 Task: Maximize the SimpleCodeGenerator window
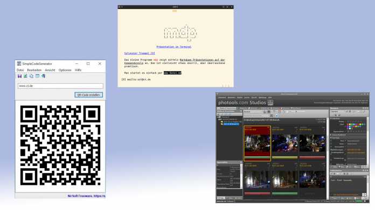click(x=88, y=63)
